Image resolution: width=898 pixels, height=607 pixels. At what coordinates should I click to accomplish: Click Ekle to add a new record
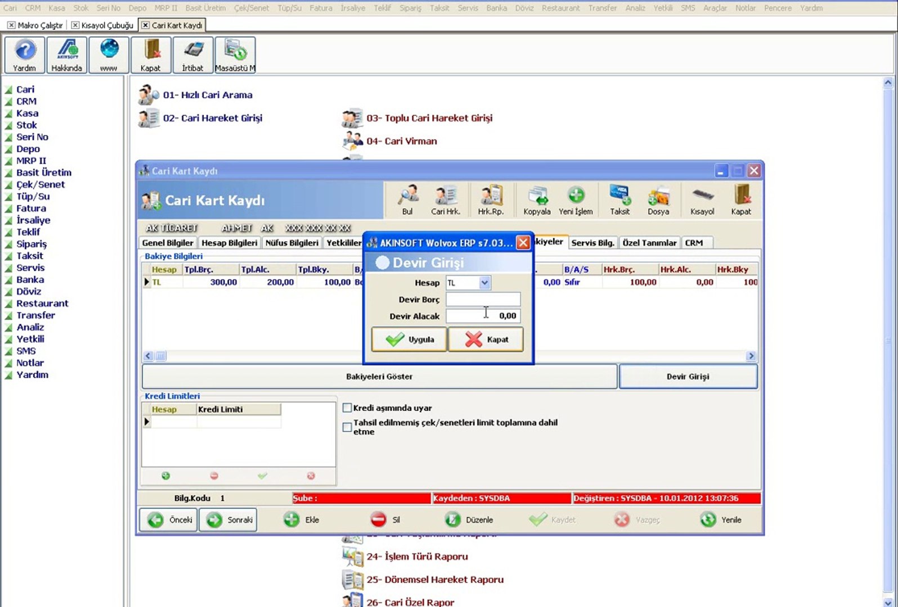point(302,520)
